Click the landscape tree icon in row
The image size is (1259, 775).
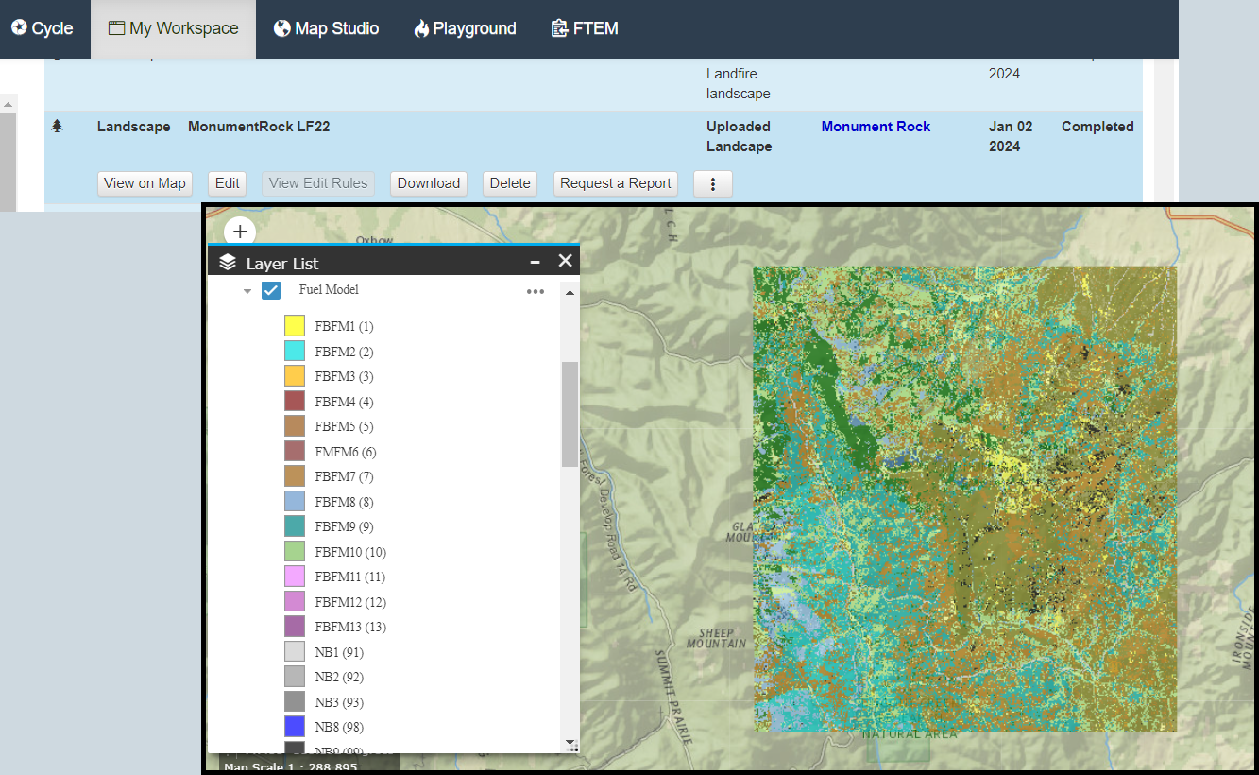coord(57,126)
